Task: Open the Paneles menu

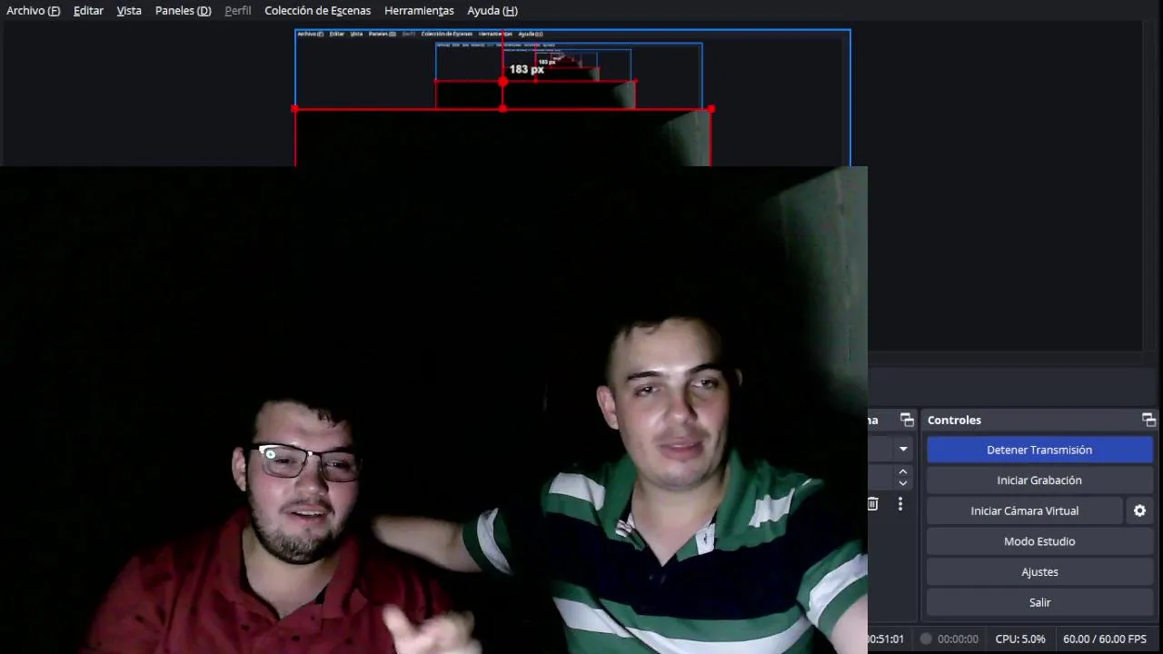Action: point(183,11)
